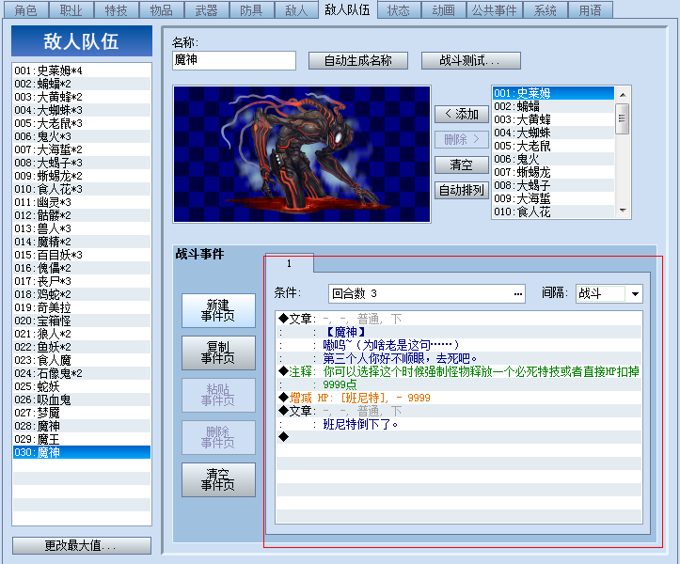Select enemy 010:食人花 in the enemy list
This screenshot has width=680, height=564.
(x=553, y=211)
